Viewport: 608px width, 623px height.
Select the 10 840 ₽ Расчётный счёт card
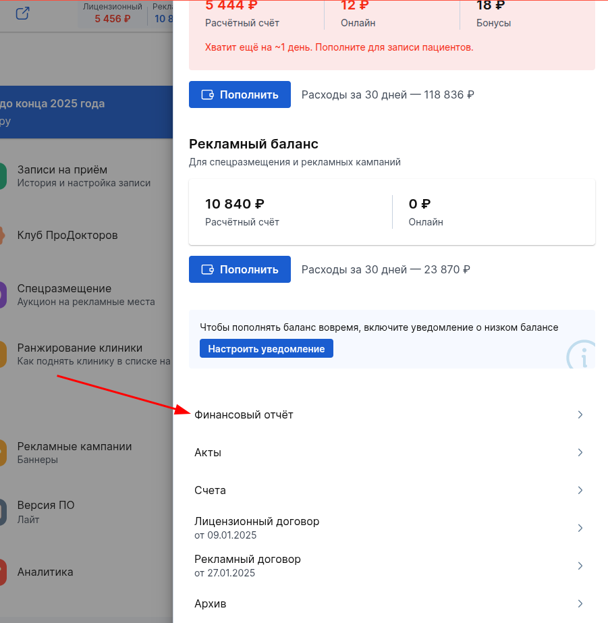tap(290, 212)
